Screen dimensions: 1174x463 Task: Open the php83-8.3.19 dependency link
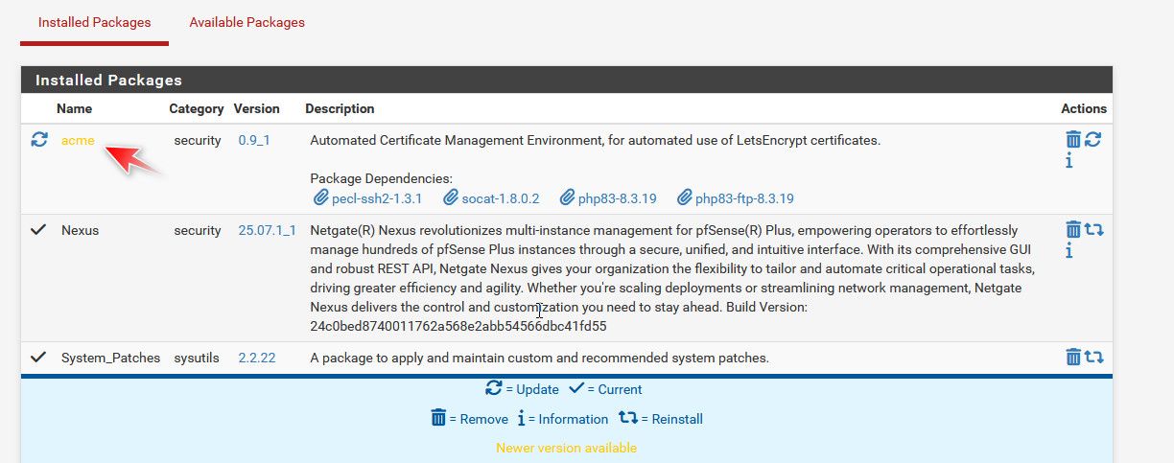[x=618, y=198]
